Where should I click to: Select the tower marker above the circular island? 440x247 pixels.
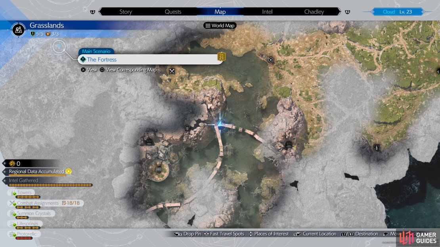149,142
